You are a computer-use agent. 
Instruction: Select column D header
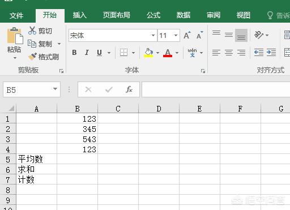[x=159, y=109]
